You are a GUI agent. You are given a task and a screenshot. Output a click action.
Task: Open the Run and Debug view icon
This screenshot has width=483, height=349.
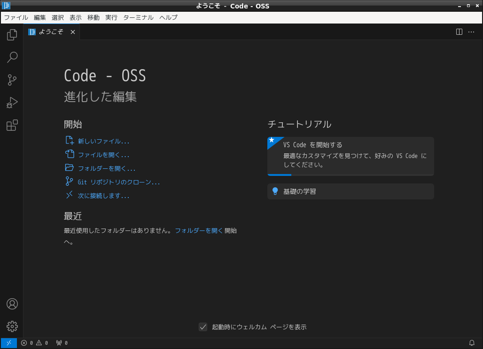(12, 103)
